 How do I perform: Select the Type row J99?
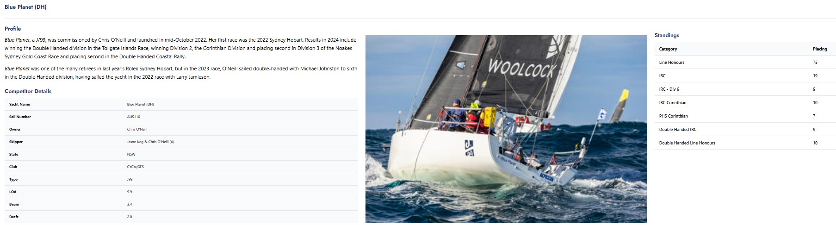pyautogui.click(x=181, y=179)
